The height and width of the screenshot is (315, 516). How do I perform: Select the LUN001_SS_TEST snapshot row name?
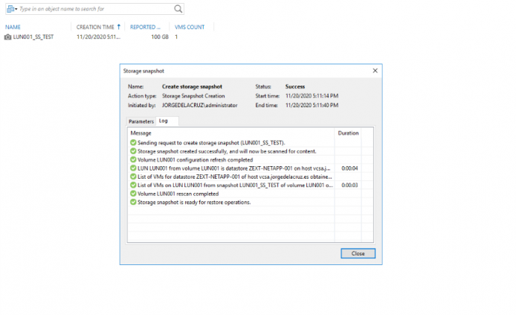33,37
